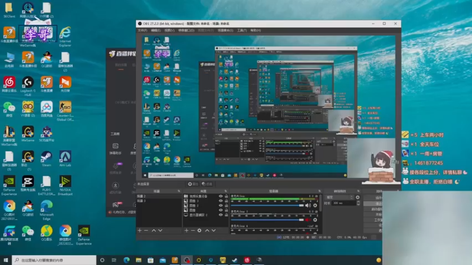Hide the 图像 3 source

tap(221, 201)
